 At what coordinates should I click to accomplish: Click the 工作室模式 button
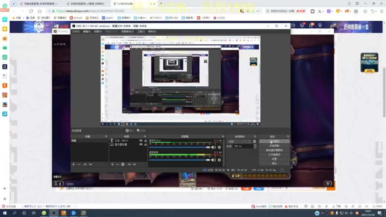pos(274,155)
